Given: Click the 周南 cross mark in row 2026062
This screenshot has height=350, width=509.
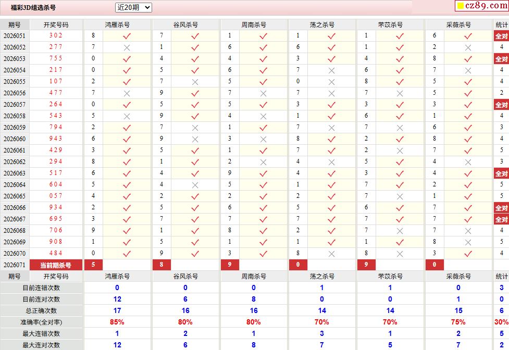Looking at the screenshot, I should click(x=263, y=162).
